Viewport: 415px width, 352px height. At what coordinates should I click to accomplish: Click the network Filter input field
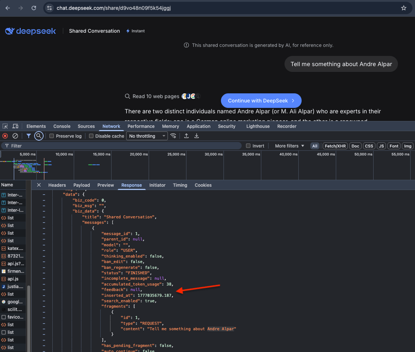tap(122, 146)
